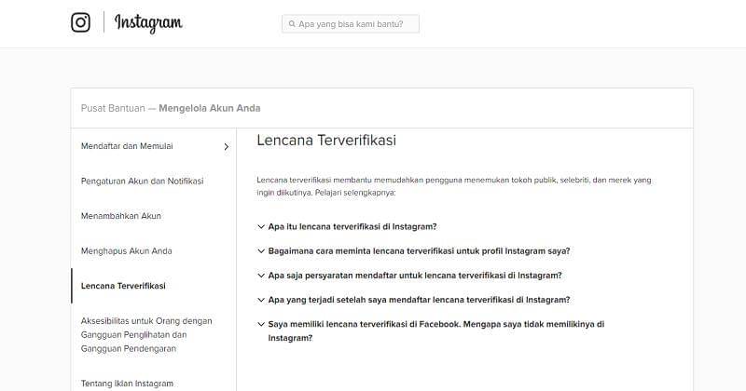The image size is (746, 391).
Task: Select Pengaturan Akun dan Notifikasi in sidebar
Action: tap(142, 181)
